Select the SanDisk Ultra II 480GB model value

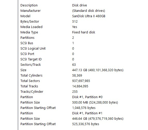[89, 16]
